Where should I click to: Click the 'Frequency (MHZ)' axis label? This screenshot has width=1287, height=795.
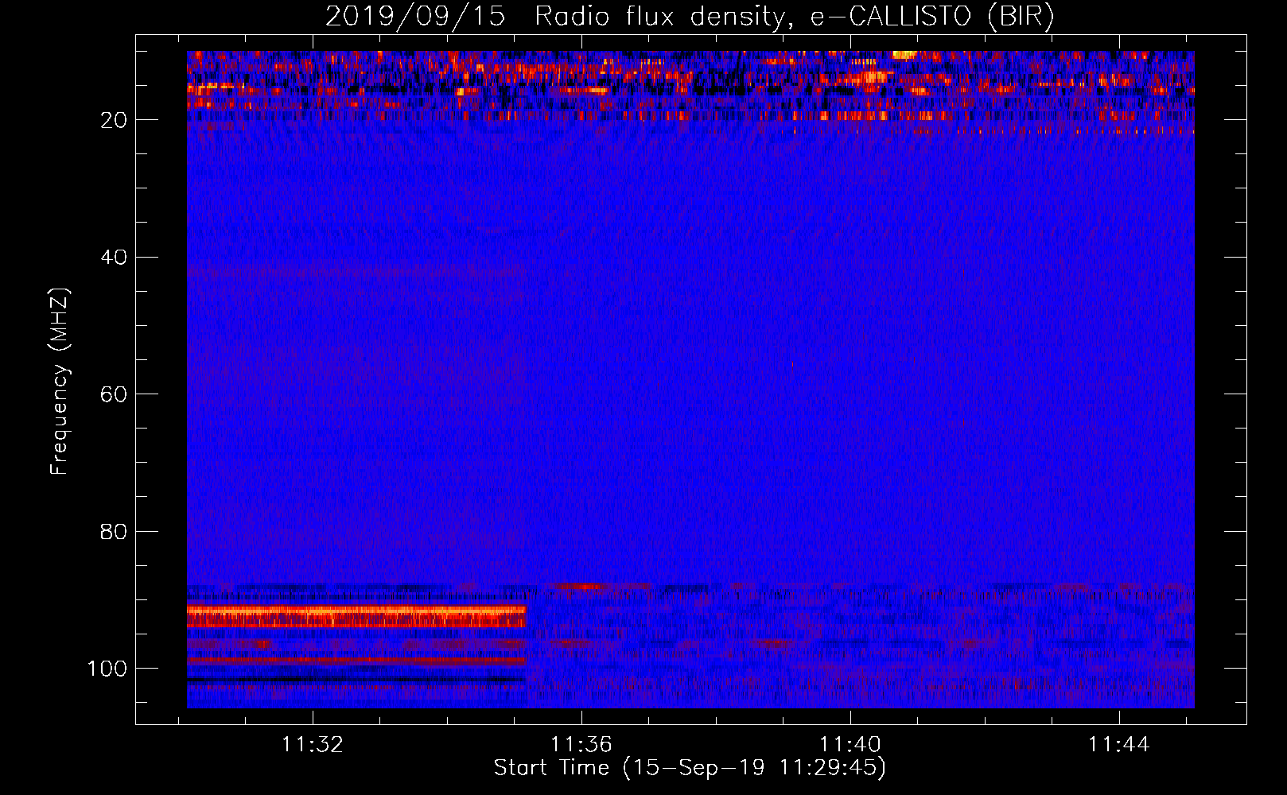60,381
